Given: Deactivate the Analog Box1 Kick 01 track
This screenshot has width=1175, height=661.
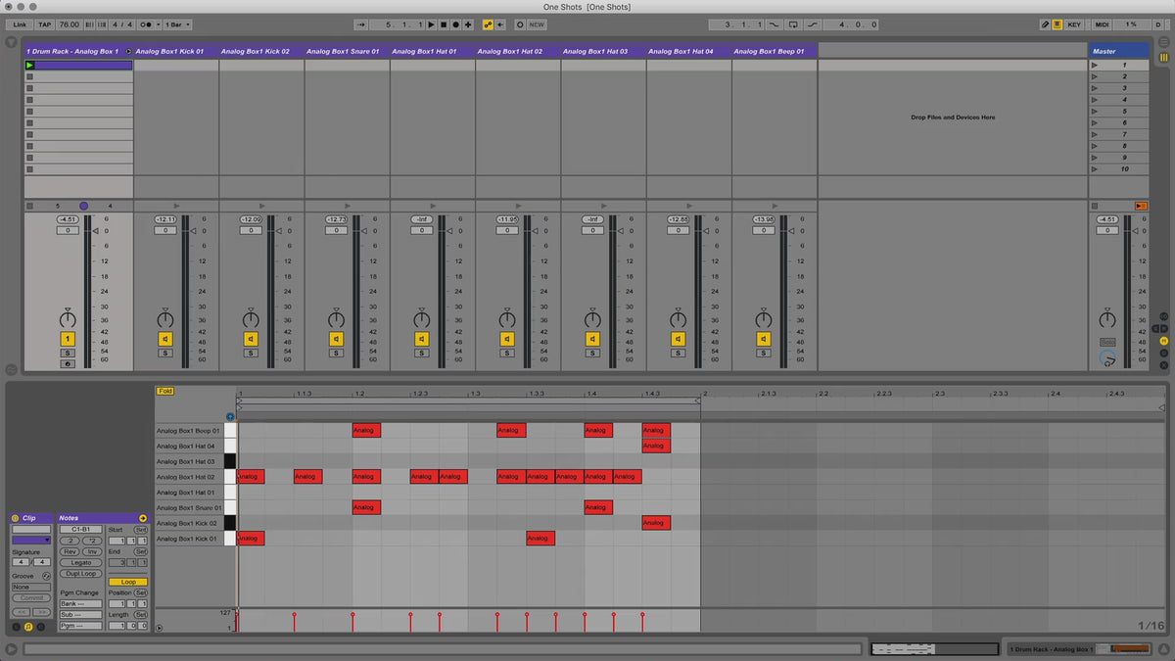Looking at the screenshot, I should coord(165,339).
